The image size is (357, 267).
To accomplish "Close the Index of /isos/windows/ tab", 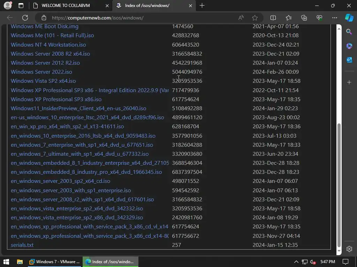I will click(191, 6).
